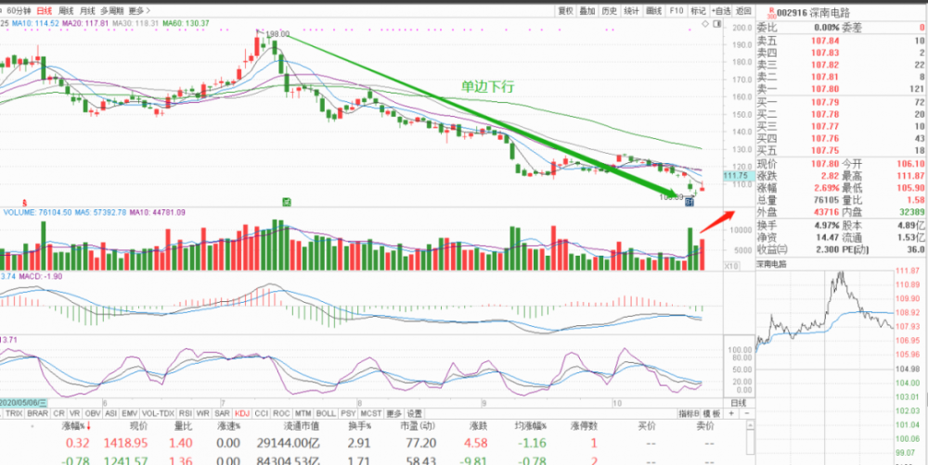Click the 111.75 price tag on axis

(x=737, y=176)
